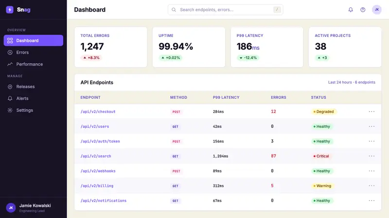Open row actions for /api/v2/notifications
The image size is (389, 218).
[371, 201]
